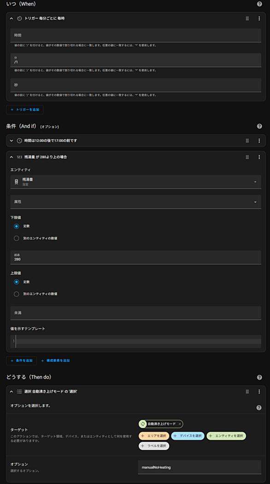This screenshot has height=484, width=270.
Task: Click reorder handle on 残湯量 condition
Action: coord(247,157)
